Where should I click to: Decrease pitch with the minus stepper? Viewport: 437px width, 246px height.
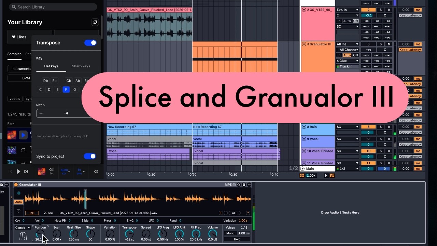click(41, 113)
